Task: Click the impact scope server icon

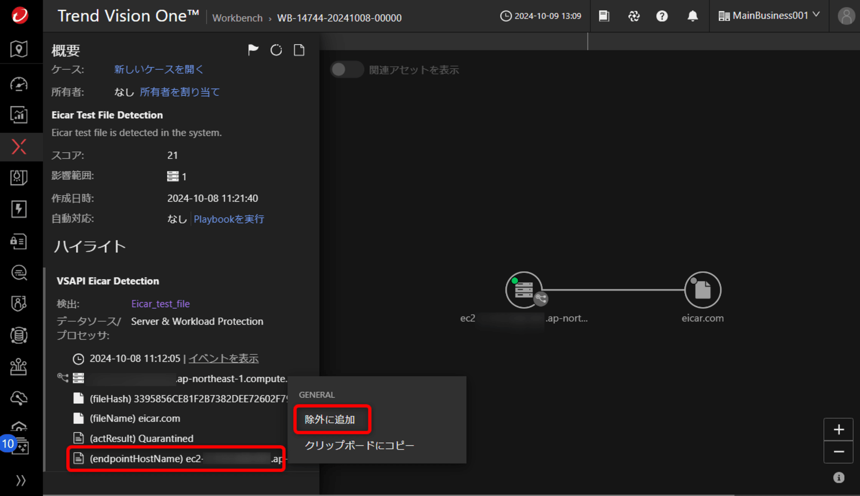Action: point(173,176)
